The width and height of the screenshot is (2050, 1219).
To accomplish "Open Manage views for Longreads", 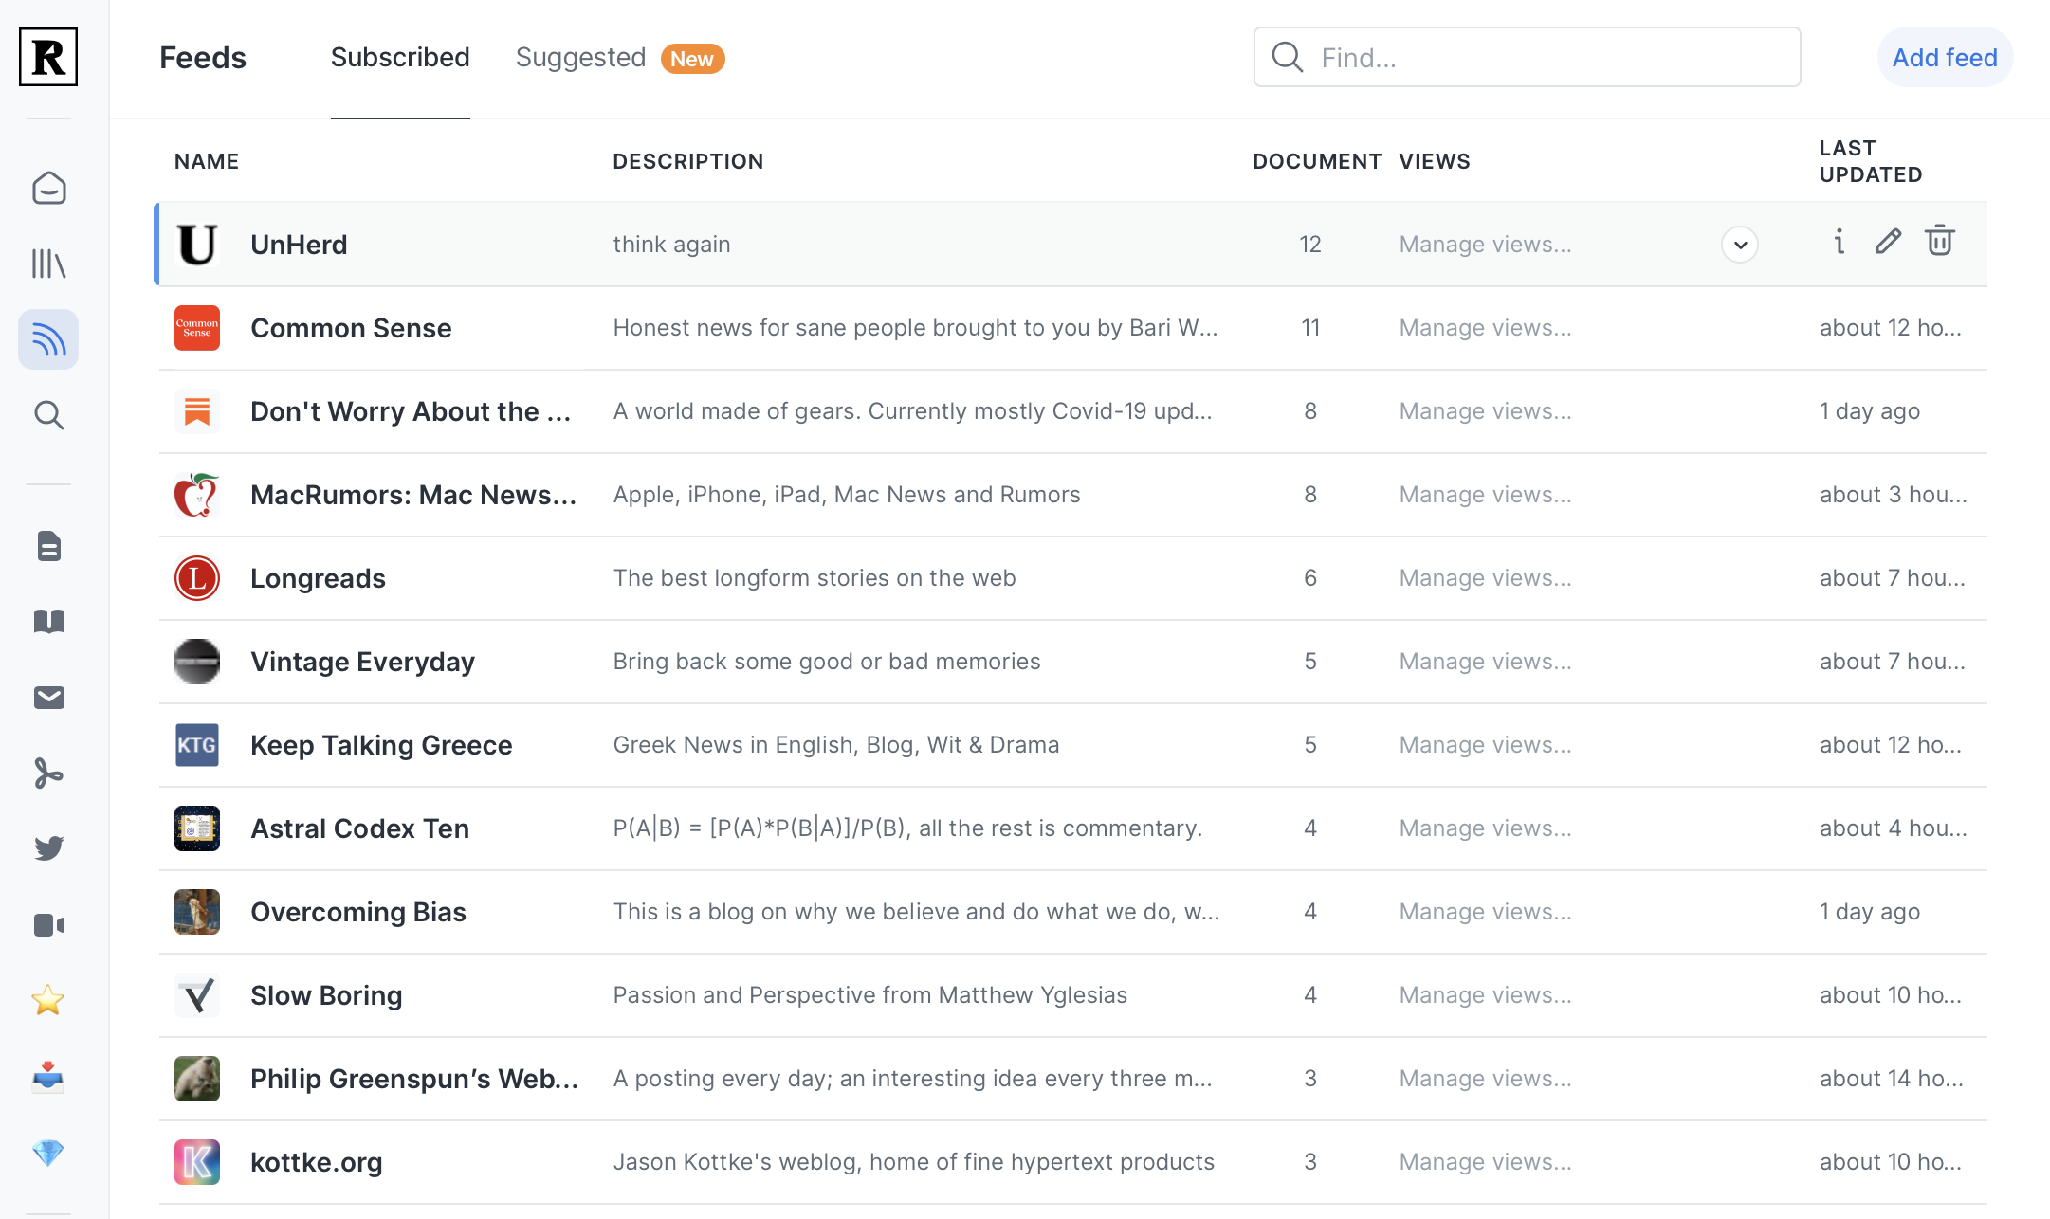I will 1485,578.
